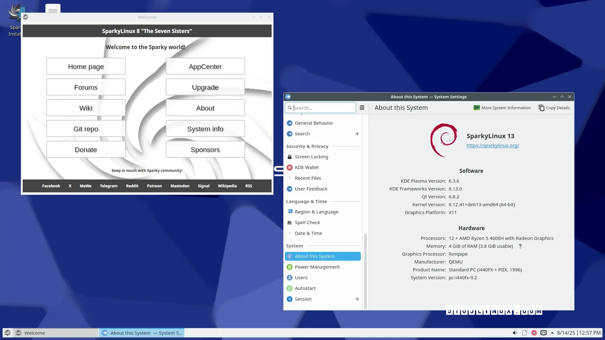Open the display tray icon
Image resolution: width=605 pixels, height=340 pixels.
coord(543,333)
